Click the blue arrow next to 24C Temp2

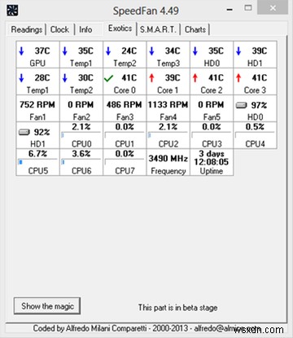point(108,50)
